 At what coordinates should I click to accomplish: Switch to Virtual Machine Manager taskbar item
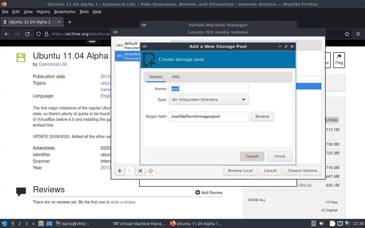(x=139, y=224)
